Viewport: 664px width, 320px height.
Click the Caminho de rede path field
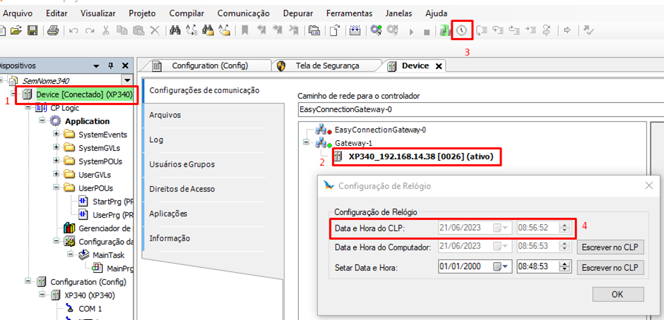(x=480, y=109)
